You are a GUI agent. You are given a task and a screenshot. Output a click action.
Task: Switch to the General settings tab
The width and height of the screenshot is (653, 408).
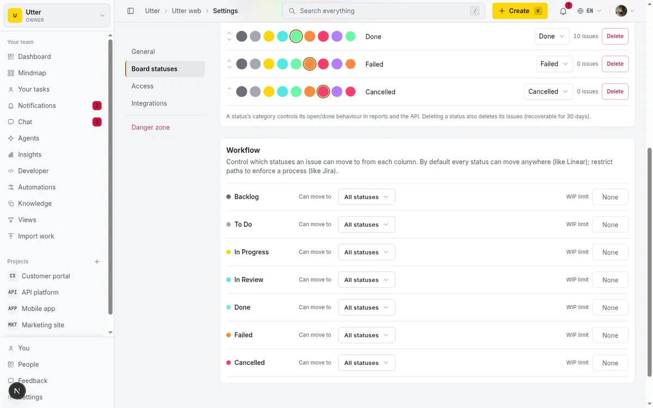[x=165, y=52]
